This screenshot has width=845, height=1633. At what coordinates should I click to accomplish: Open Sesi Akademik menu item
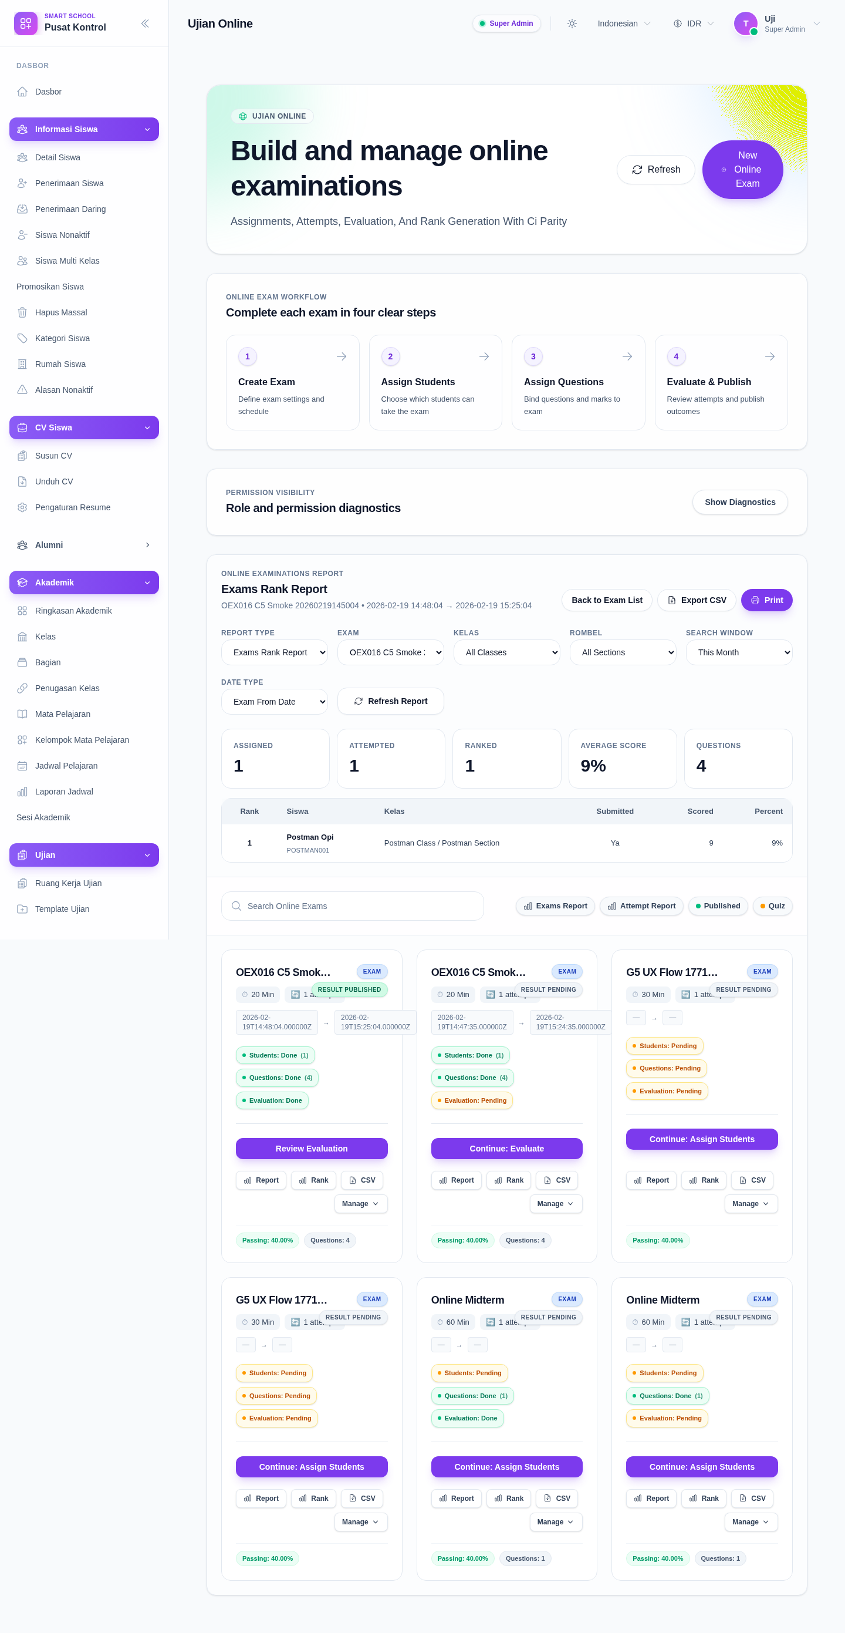84,818
